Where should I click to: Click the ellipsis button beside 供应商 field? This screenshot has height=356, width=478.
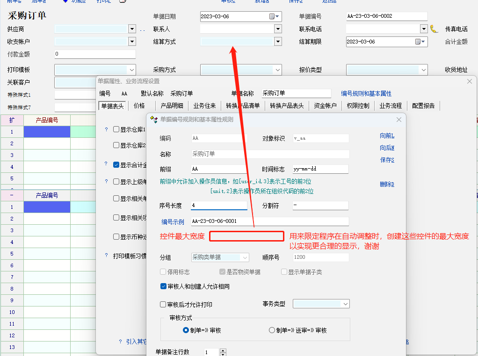point(143,29)
